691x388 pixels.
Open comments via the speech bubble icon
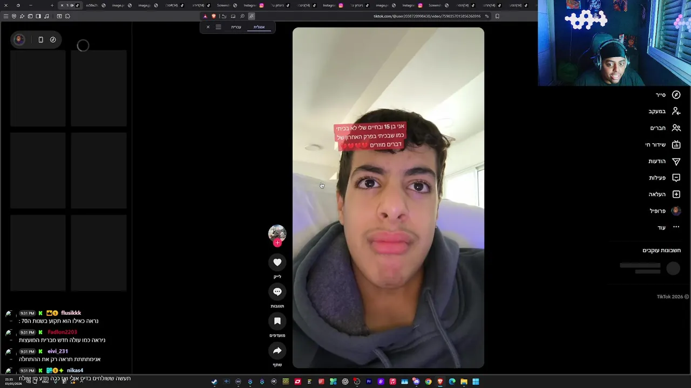point(277,292)
